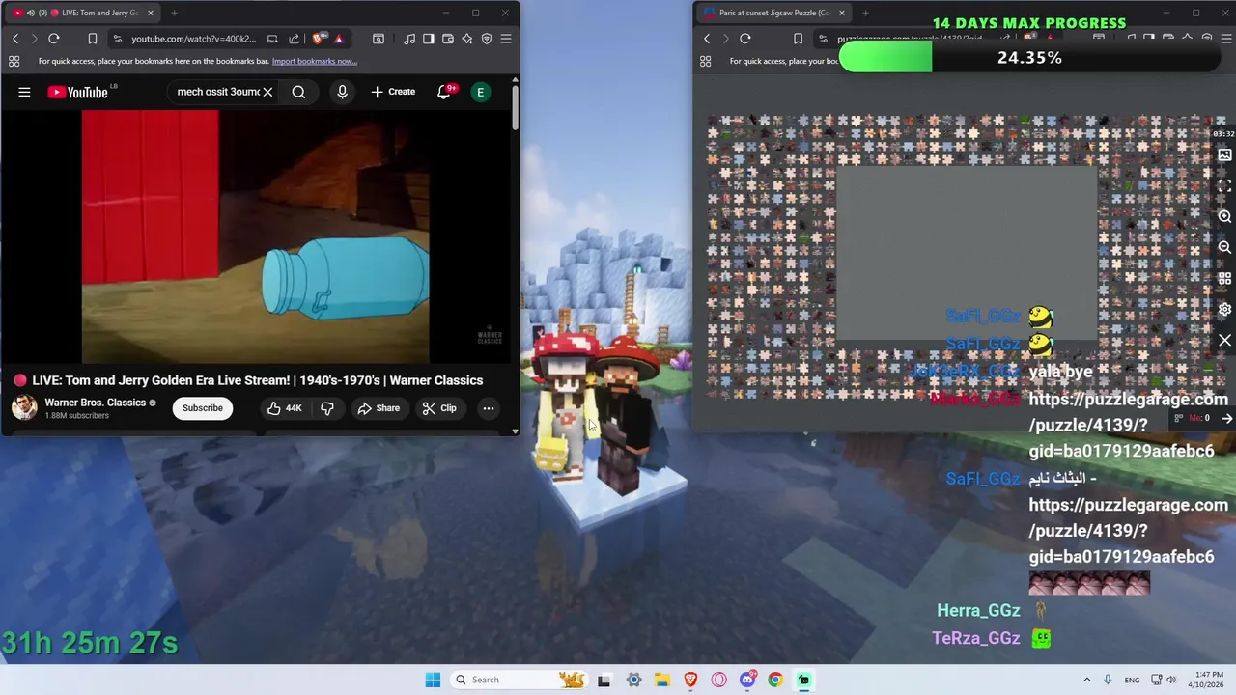Create a Clip of the stream
1236x695 pixels.
(439, 408)
